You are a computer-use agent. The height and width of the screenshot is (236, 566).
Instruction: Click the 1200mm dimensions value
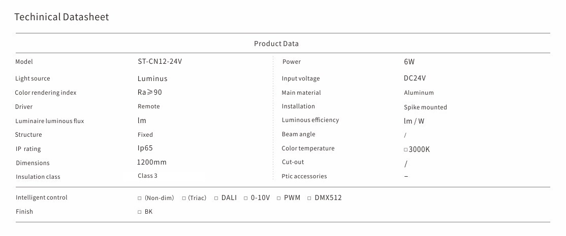pyautogui.click(x=152, y=163)
